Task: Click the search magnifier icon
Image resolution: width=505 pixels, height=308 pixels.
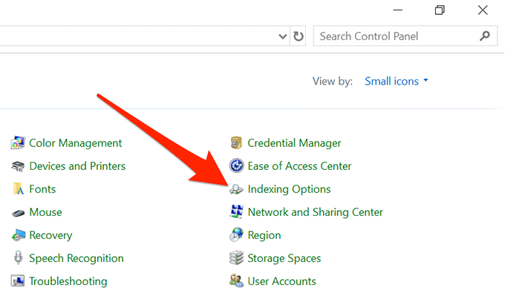Action: pos(485,36)
